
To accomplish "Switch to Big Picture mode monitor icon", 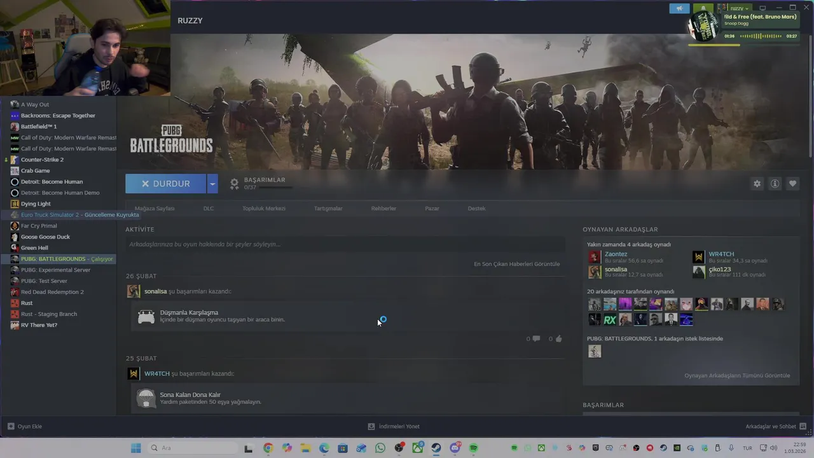I will [762, 8].
